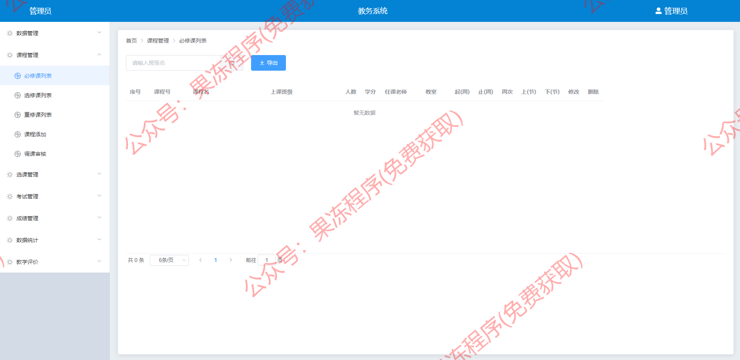The height and width of the screenshot is (360, 740).
Task: Click the sun icon beside 考试管理
Action: point(10,196)
